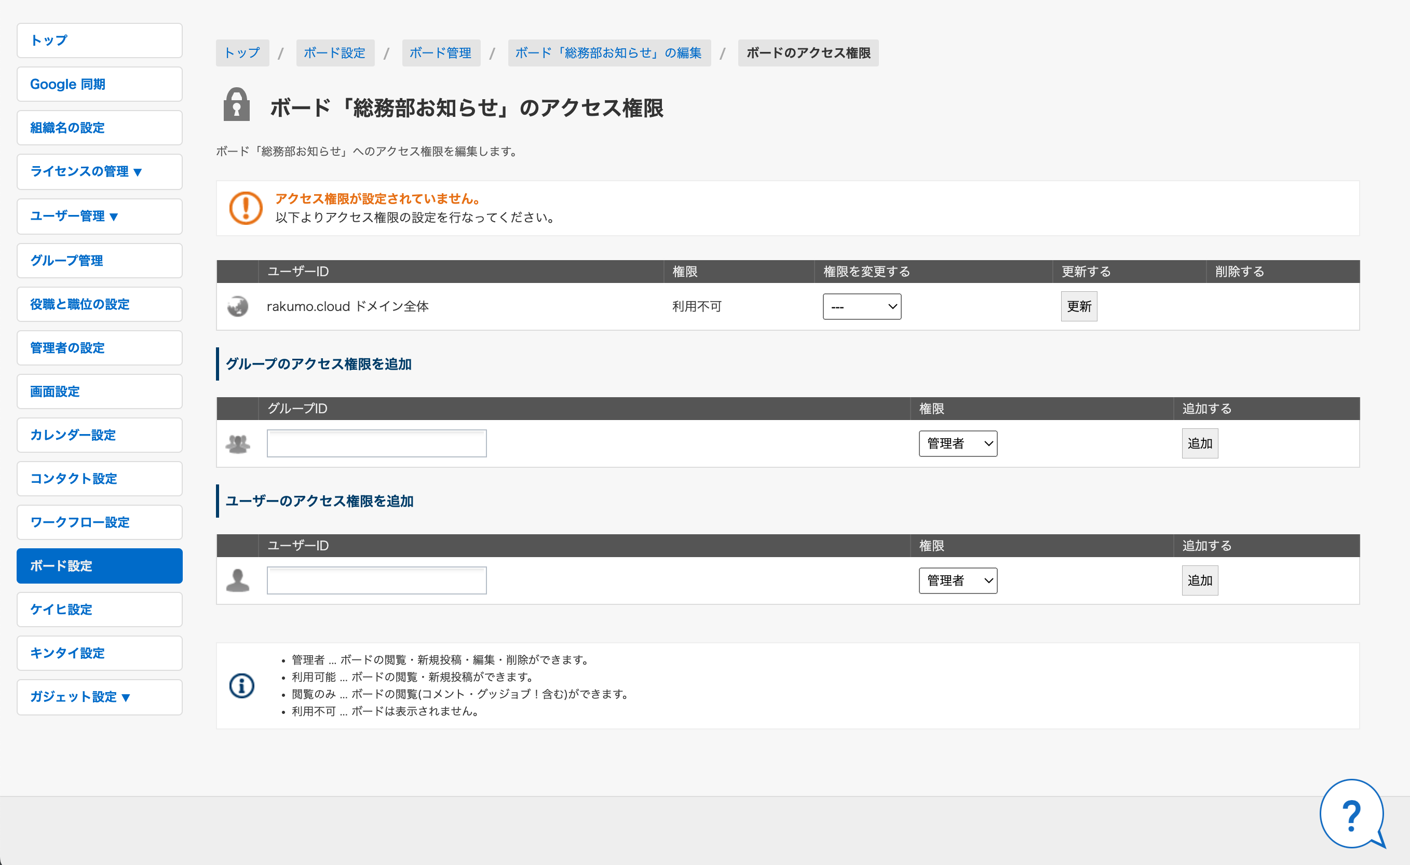
Task: Open グループ管理 in the sidebar
Action: [100, 261]
